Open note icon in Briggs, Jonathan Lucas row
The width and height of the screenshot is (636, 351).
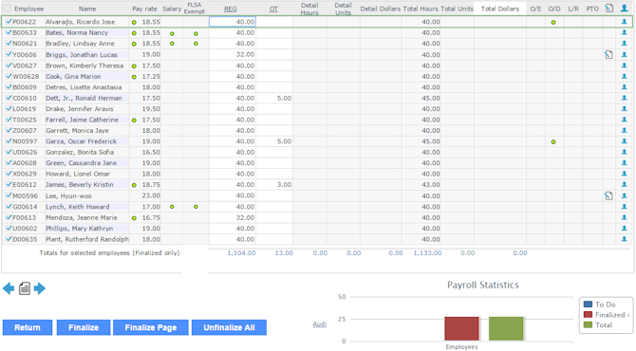[x=608, y=55]
